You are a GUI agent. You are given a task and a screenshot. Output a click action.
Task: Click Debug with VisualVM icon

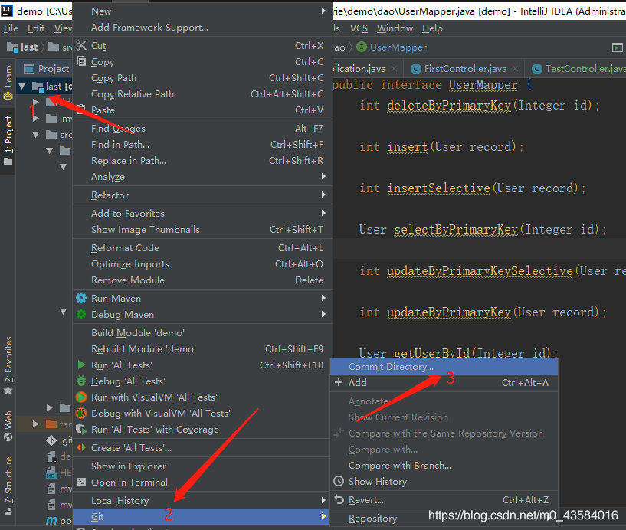pos(81,413)
